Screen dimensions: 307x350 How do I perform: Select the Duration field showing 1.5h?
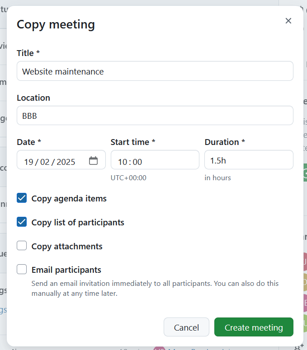pos(248,160)
